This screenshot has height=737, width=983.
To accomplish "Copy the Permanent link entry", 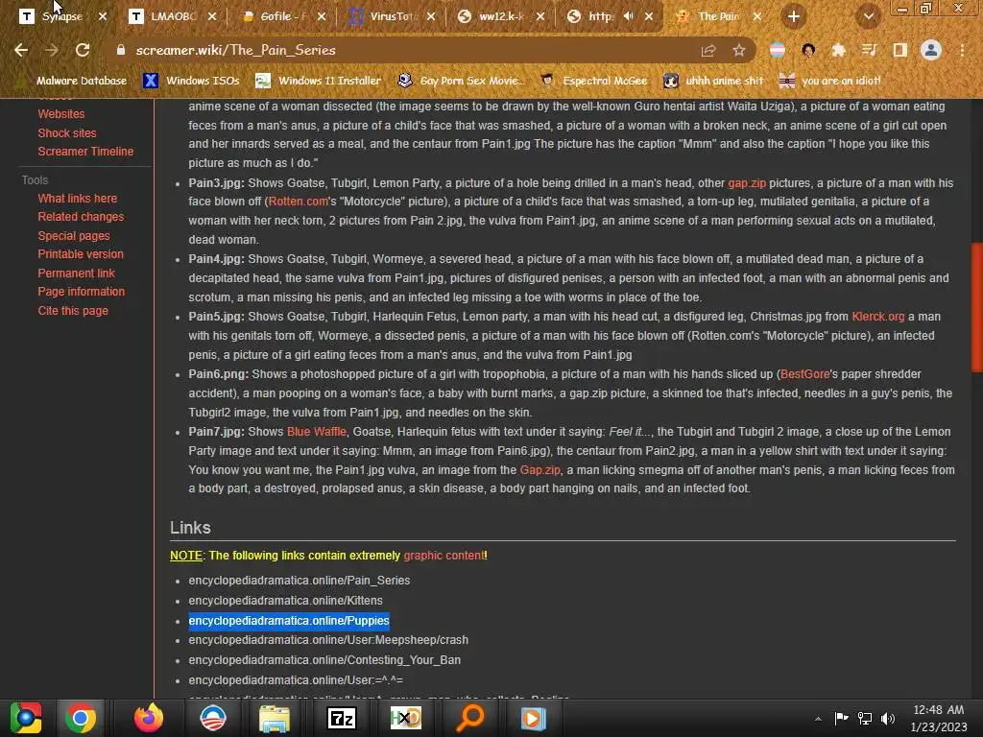I will pyautogui.click(x=76, y=273).
